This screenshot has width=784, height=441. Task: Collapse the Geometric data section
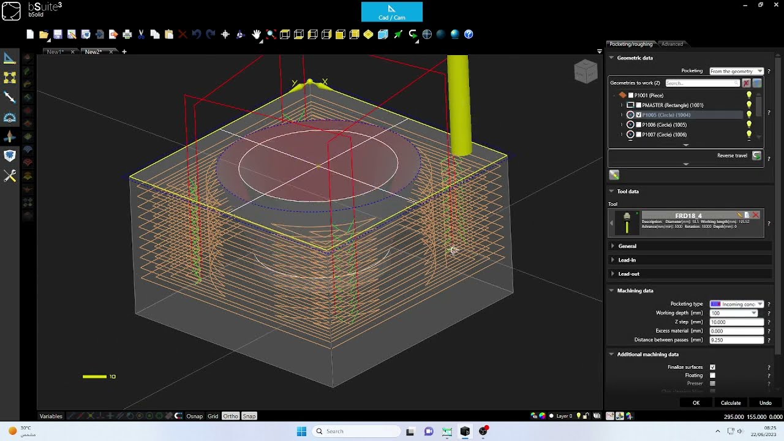pyautogui.click(x=611, y=58)
